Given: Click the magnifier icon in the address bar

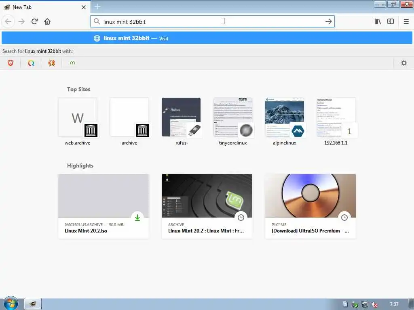Looking at the screenshot, I should (x=97, y=22).
